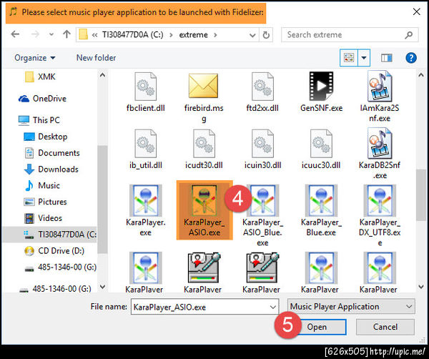
Task: Click the search magnifier icon
Action: pyautogui.click(x=409, y=35)
